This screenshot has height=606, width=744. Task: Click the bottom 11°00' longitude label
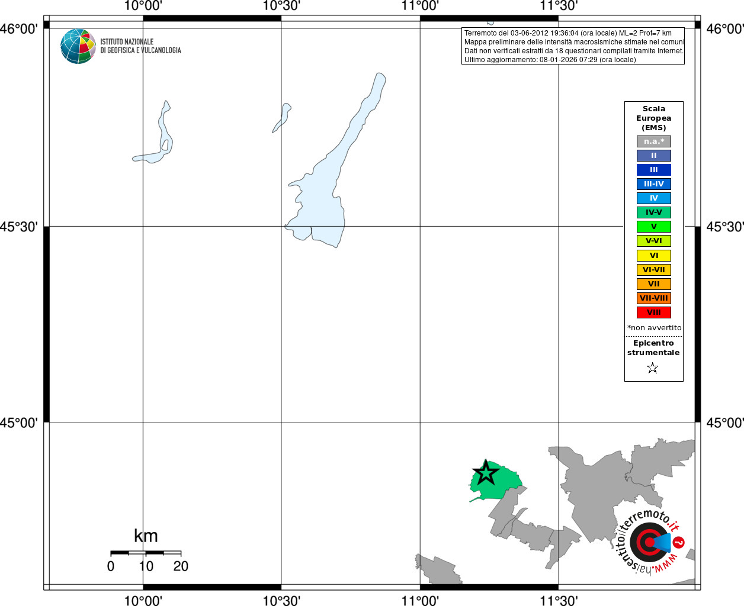(420, 601)
